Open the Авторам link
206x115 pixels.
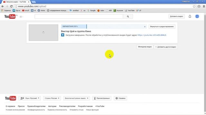[52, 106]
